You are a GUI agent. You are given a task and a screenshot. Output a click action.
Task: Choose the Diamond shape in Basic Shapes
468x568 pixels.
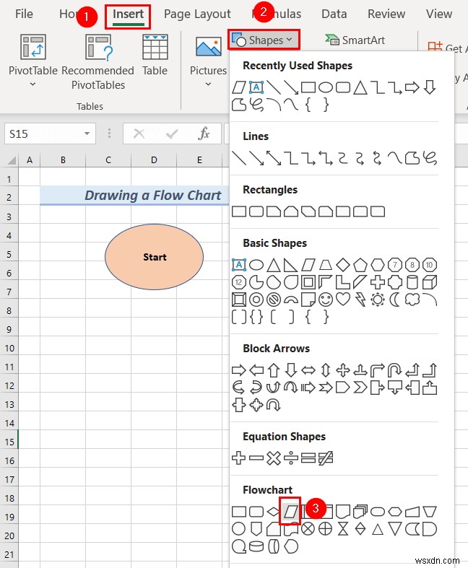342,265
